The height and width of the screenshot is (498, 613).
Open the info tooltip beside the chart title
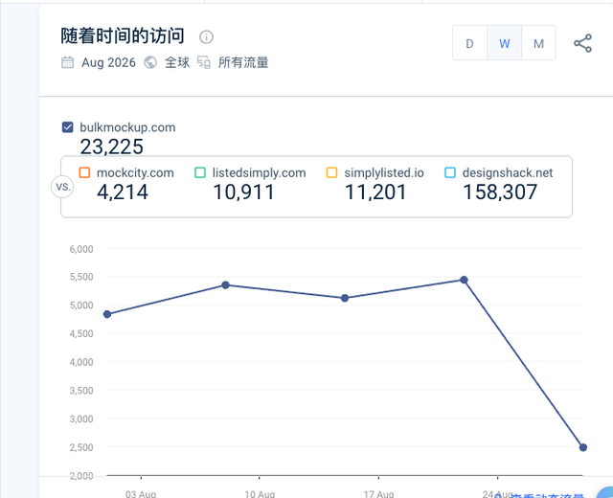click(206, 37)
